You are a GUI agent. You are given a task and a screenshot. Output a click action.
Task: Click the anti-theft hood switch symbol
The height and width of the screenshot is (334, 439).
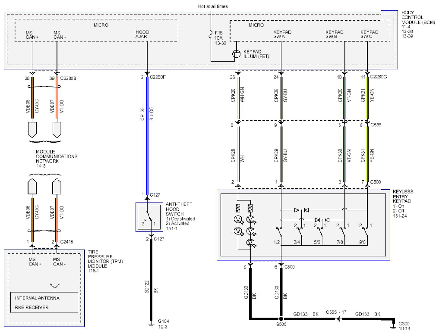click(149, 217)
